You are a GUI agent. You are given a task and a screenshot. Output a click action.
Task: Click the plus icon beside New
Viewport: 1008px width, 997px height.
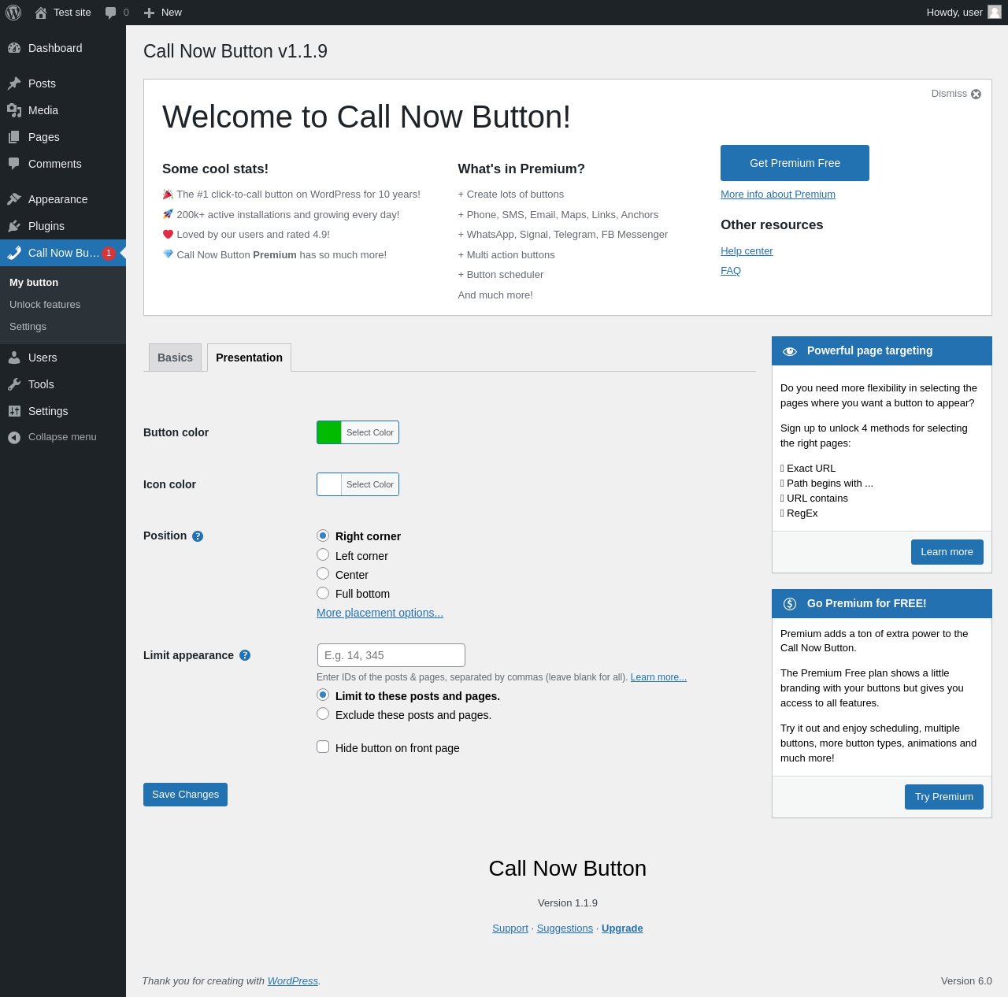pos(149,13)
